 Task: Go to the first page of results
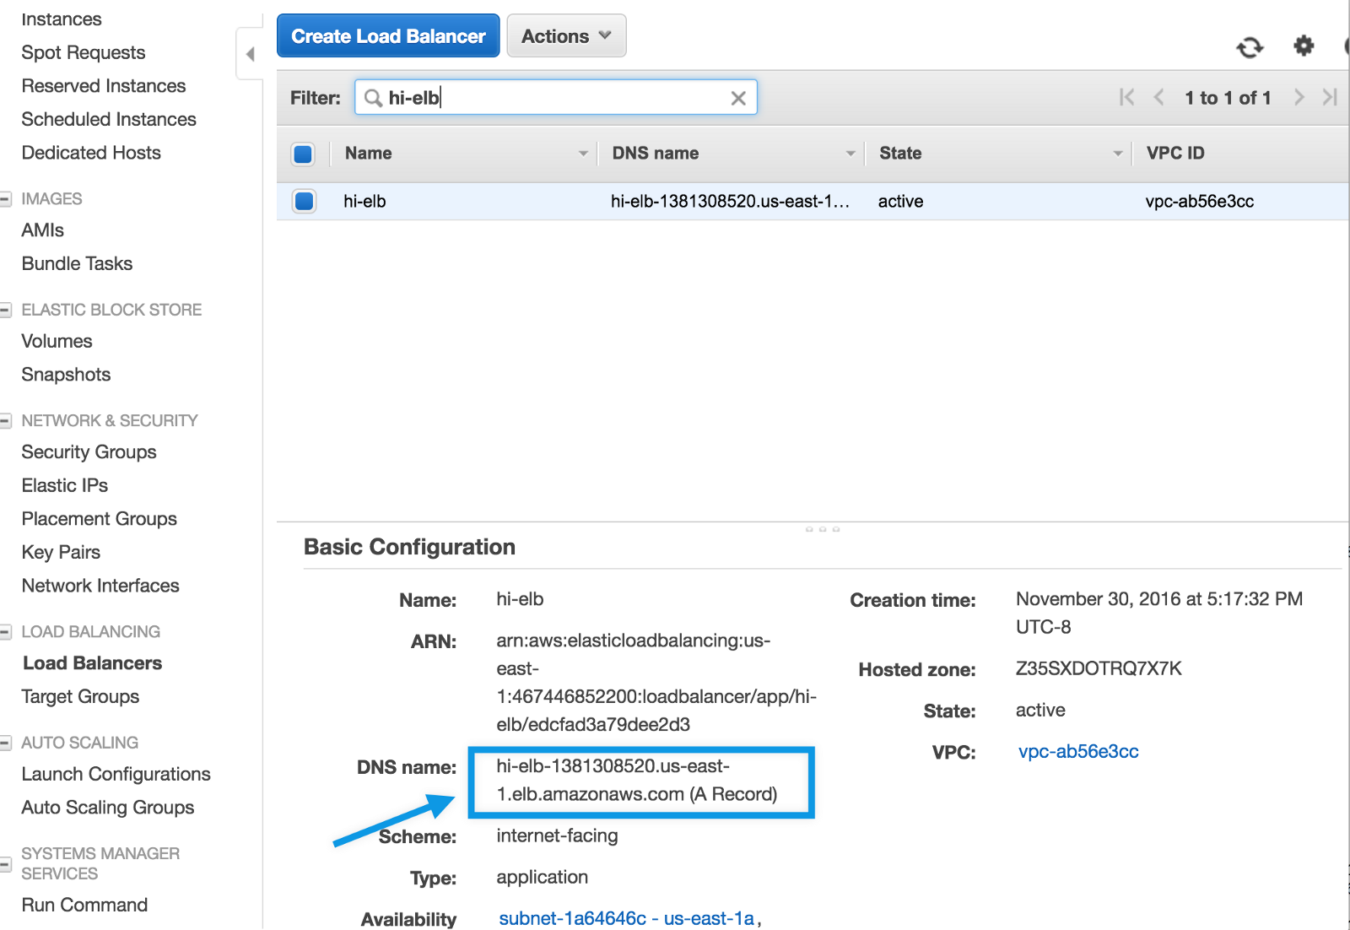1126,98
